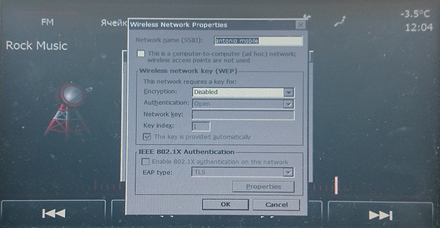This screenshot has height=228, width=440.
Task: Click the white frequency tuner marker
Action: point(336,185)
